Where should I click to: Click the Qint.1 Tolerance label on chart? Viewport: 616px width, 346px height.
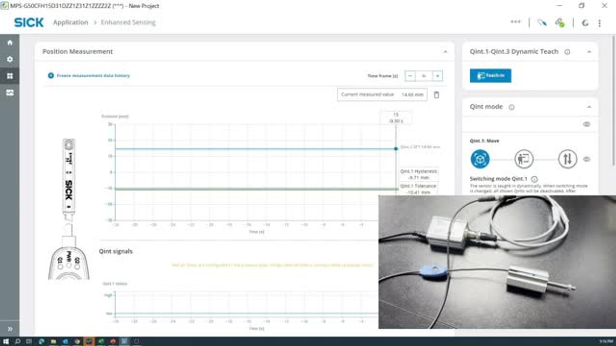point(419,189)
